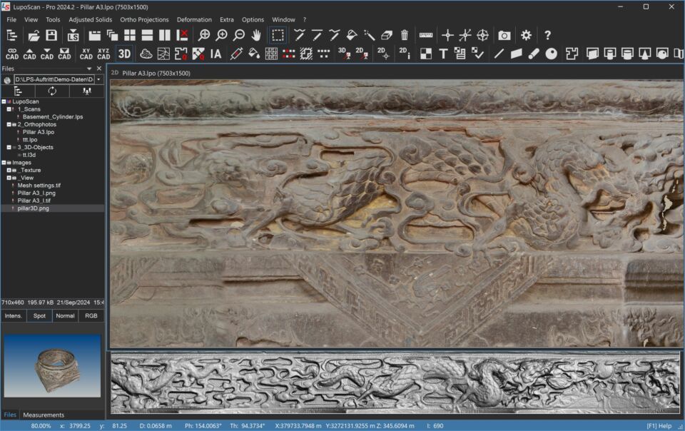Open the file path dropdown

(99, 80)
